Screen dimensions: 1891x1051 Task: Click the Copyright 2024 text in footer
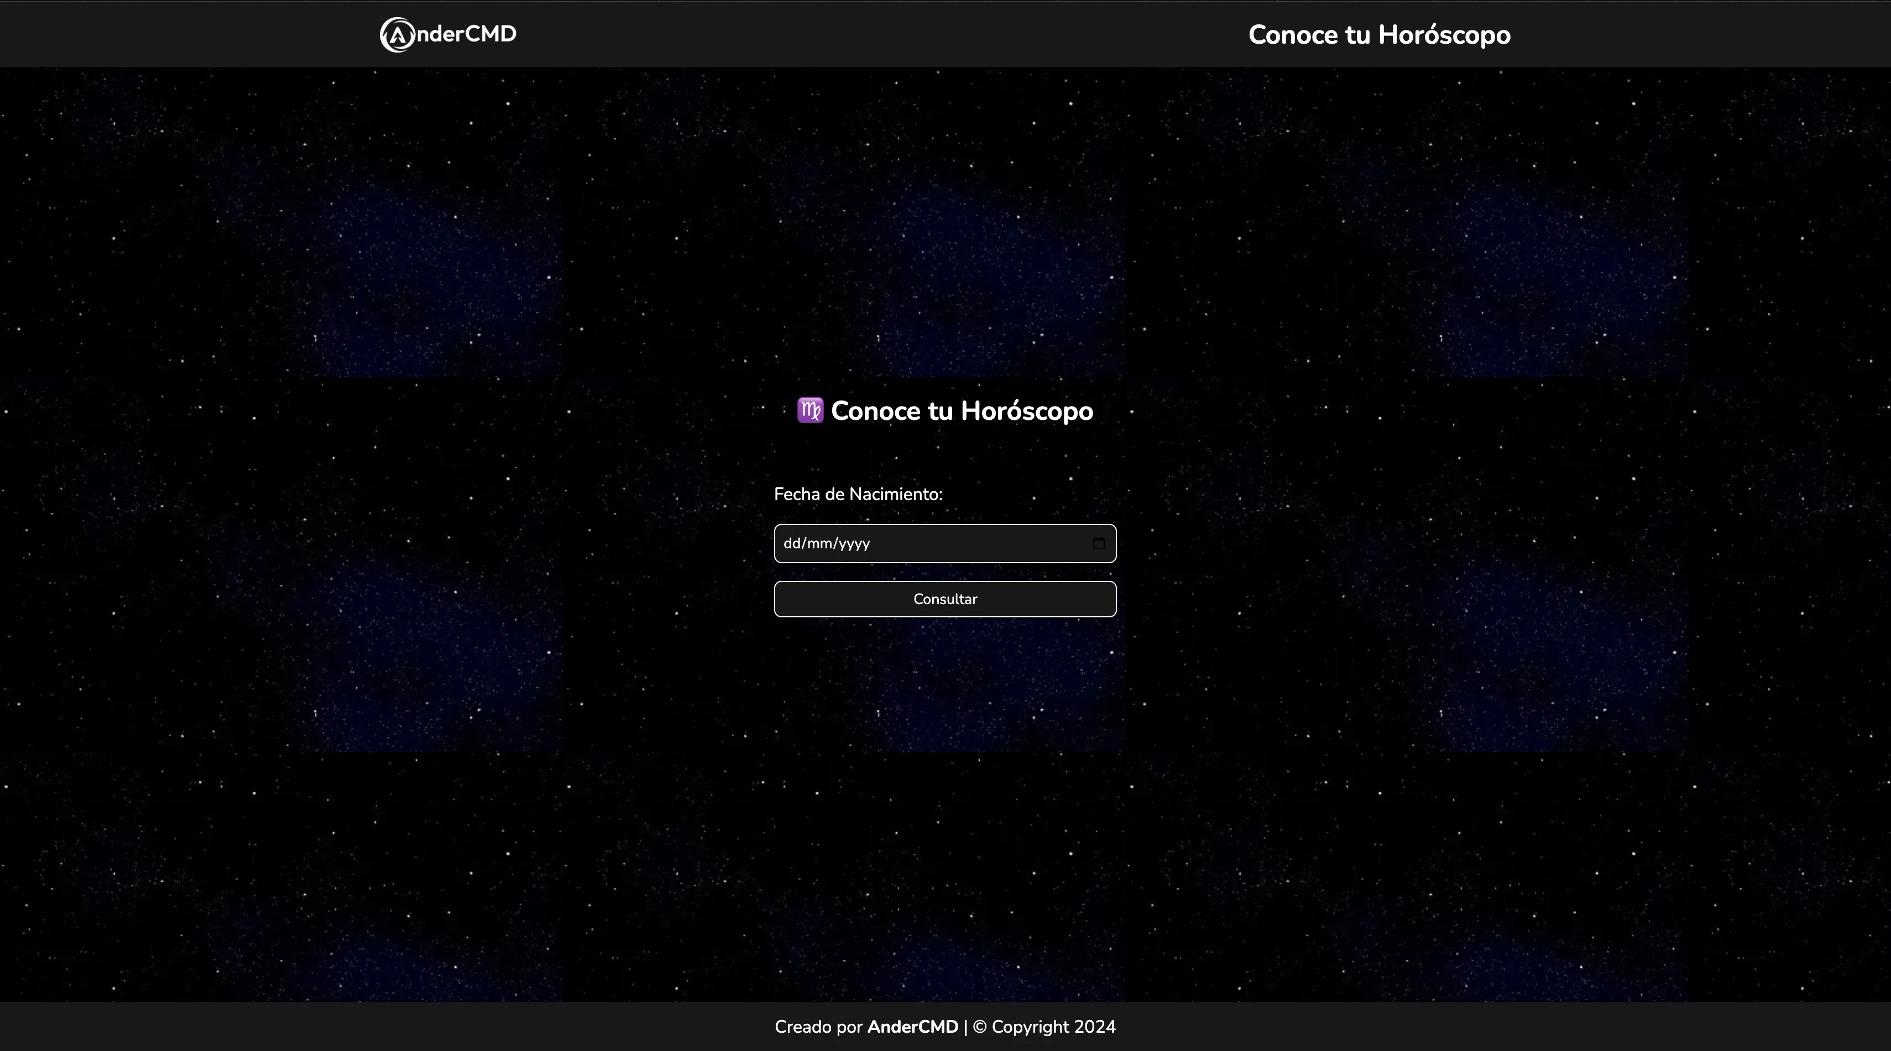pos(1053,1027)
